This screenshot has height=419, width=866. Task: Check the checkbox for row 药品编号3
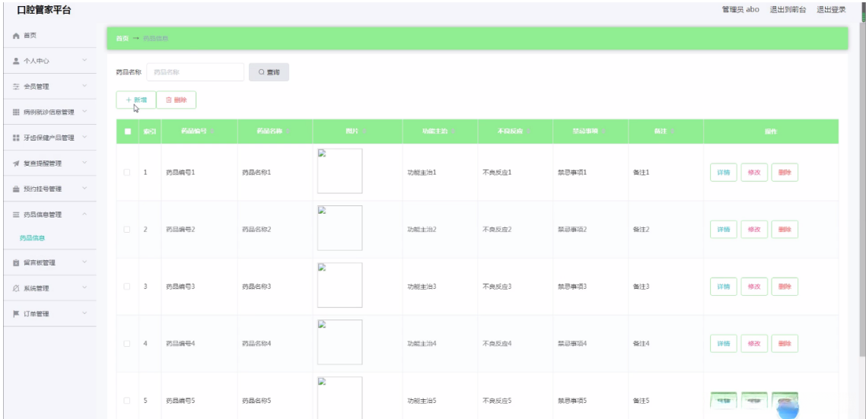click(x=127, y=287)
